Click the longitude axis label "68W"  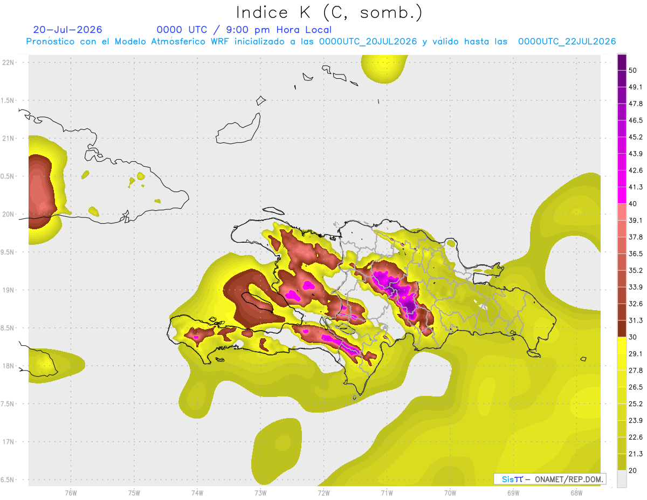576,494
